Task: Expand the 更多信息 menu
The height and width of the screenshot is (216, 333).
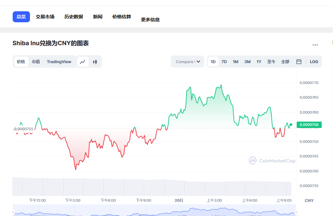Action: pos(150,19)
